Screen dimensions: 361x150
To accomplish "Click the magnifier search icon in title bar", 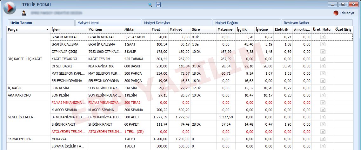I will coord(150,5).
